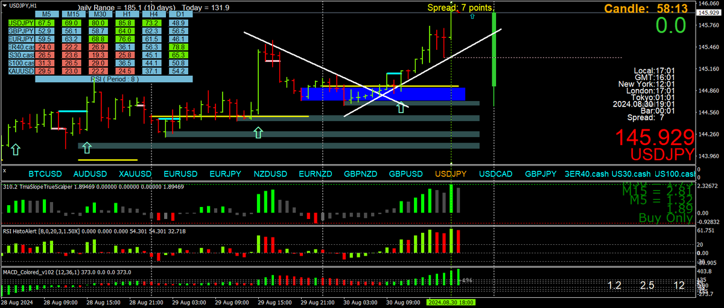Switch chart to US30.cash in symbol bar
Image resolution: width=724 pixels, height=308 pixels.
631,174
